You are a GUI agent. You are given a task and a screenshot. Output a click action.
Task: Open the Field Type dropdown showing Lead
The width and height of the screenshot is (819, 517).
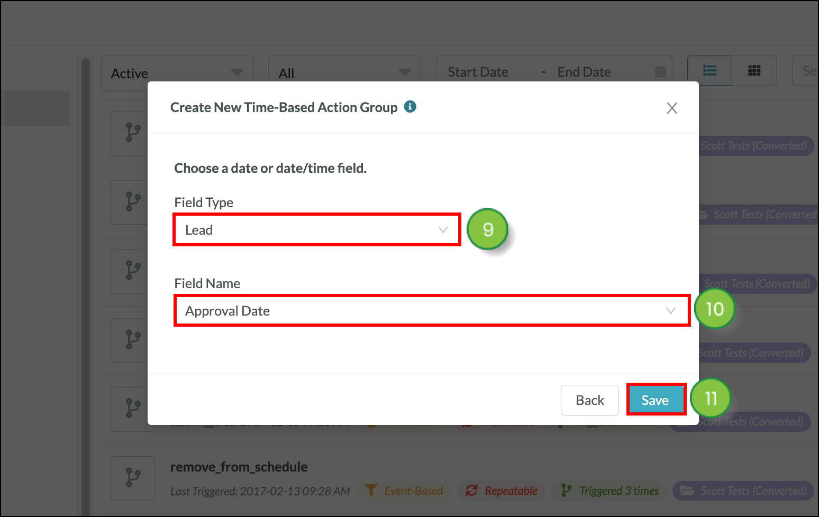pyautogui.click(x=316, y=229)
